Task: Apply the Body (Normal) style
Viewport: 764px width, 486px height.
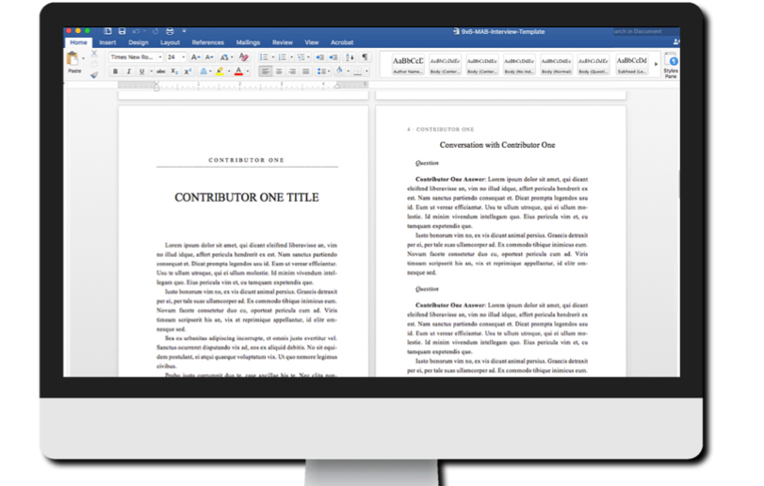Action: click(x=556, y=64)
